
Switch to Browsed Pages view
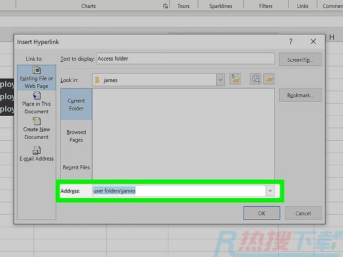click(x=76, y=136)
